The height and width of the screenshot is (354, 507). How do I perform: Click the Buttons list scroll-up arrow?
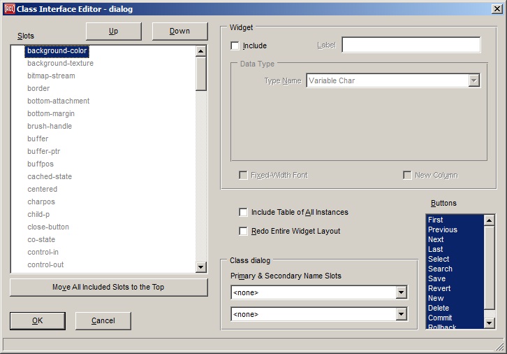click(x=490, y=219)
